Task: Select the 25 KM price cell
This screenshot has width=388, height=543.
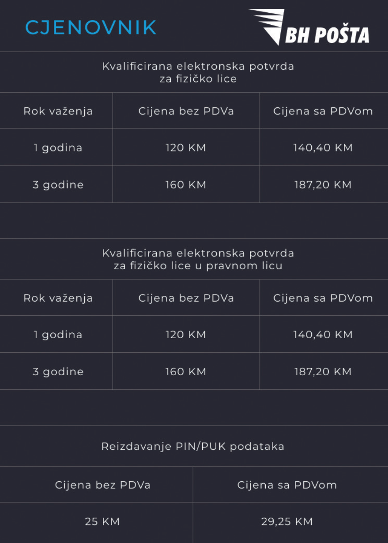Action: 102,522
